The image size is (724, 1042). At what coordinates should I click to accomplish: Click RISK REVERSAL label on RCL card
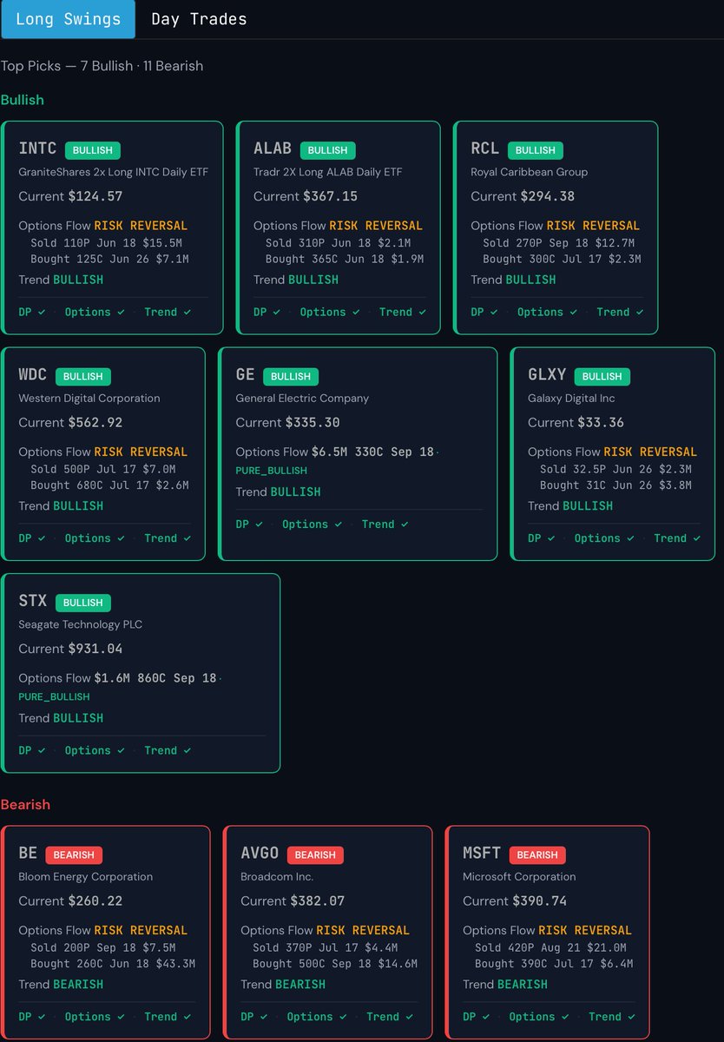[593, 226]
